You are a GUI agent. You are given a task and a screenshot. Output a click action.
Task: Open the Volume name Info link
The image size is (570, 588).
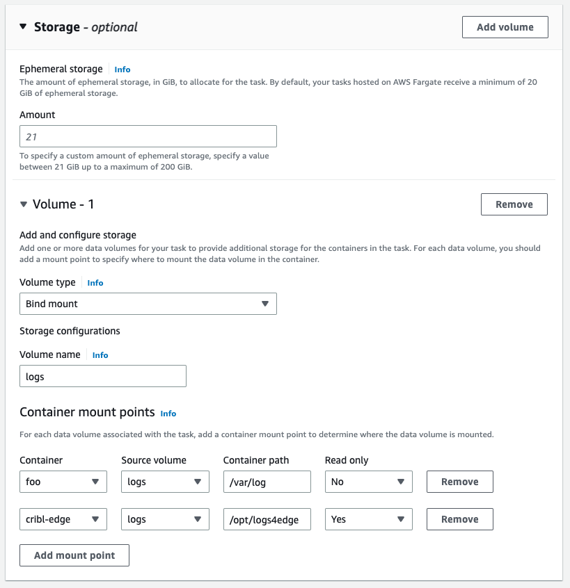[100, 354]
